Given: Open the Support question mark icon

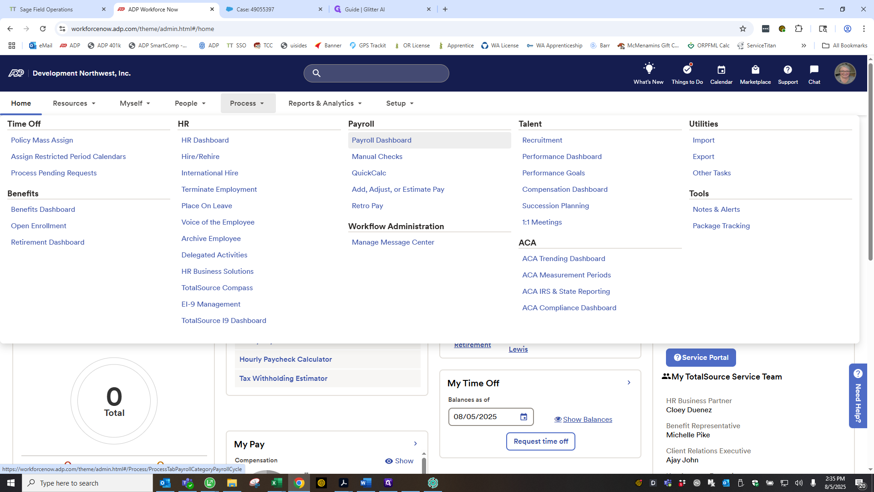Looking at the screenshot, I should point(788,70).
